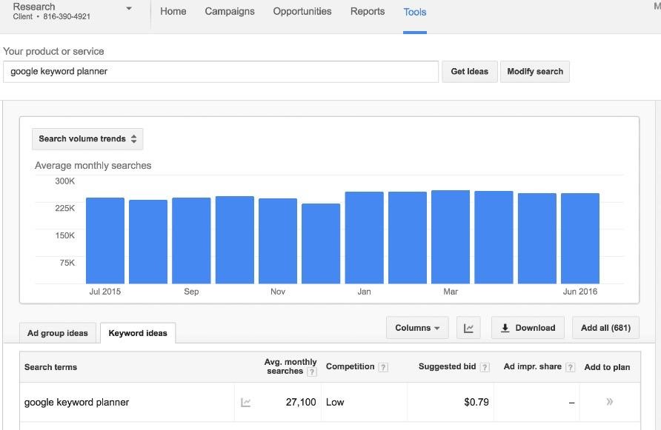Select the Keyword ideas tab
The height and width of the screenshot is (430, 661).
click(x=138, y=333)
